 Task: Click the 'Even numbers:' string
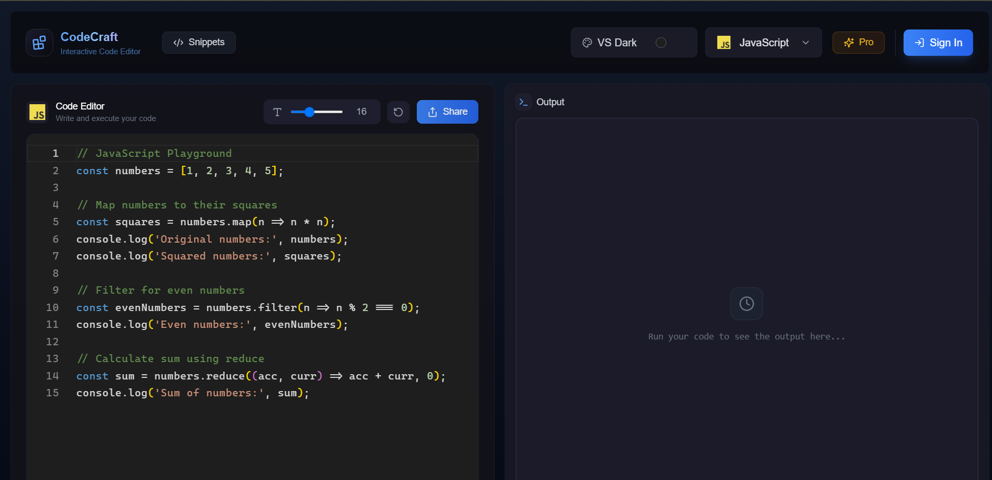click(x=203, y=324)
